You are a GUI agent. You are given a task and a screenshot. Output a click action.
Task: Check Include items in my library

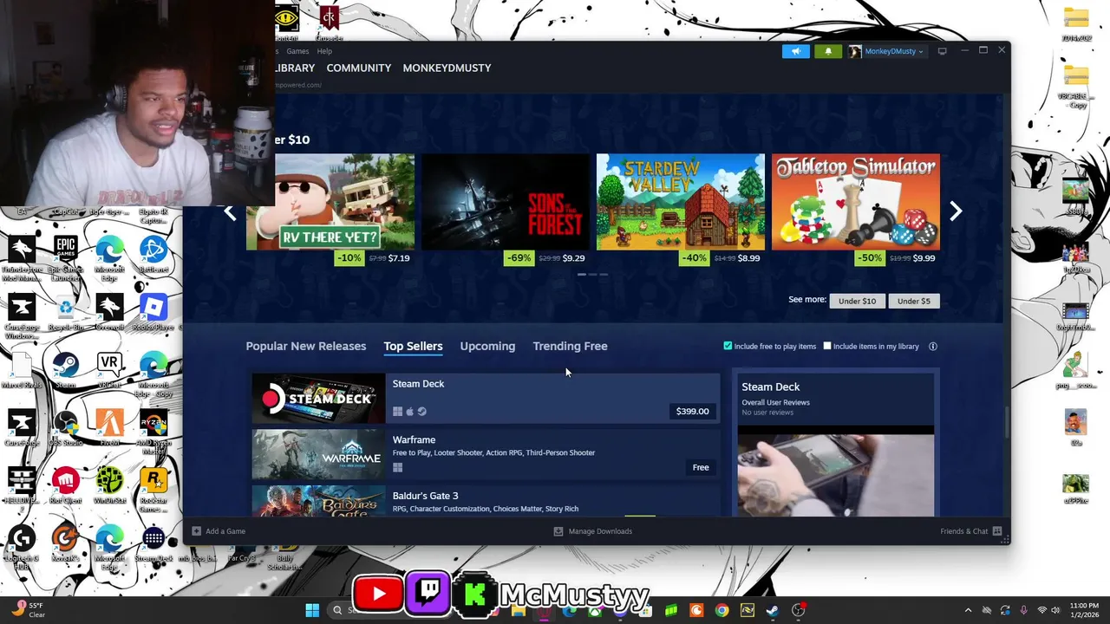tap(826, 346)
